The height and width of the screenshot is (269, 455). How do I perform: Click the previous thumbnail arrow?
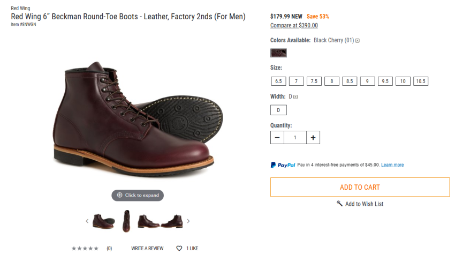[x=87, y=221]
